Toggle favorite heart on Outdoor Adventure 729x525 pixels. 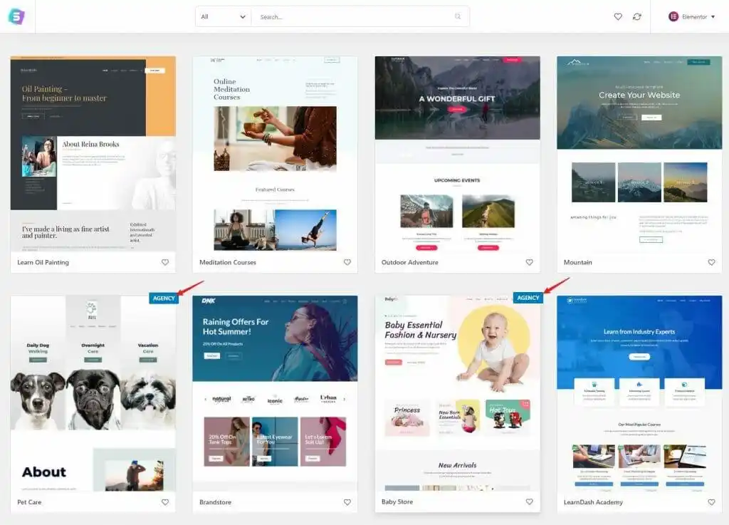click(530, 262)
